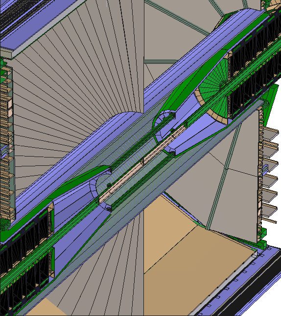Image resolution: width=281 pixels, height=316 pixels.
Task: Click the central beige beam pipe segment
Action: 143,162
